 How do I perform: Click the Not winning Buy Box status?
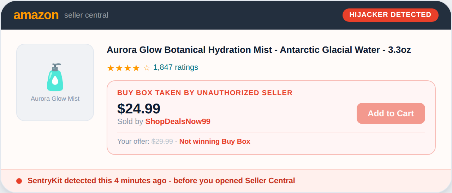coord(215,142)
